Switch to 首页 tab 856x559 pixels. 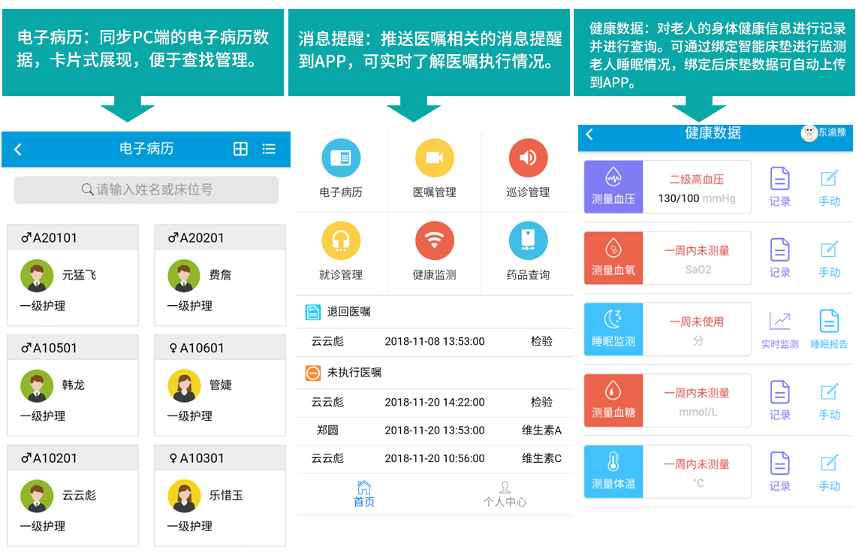click(364, 494)
